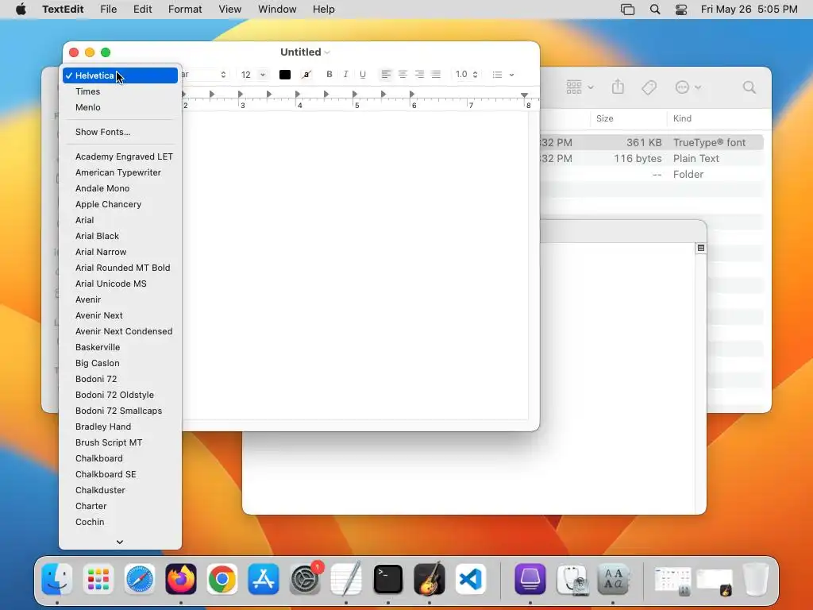Align text right
The height and width of the screenshot is (610, 813).
[419, 74]
